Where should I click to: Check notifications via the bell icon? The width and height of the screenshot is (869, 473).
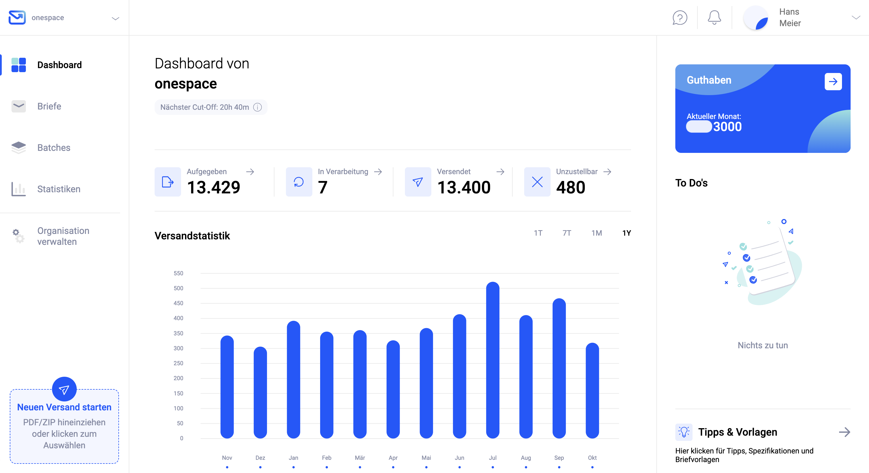(x=714, y=18)
